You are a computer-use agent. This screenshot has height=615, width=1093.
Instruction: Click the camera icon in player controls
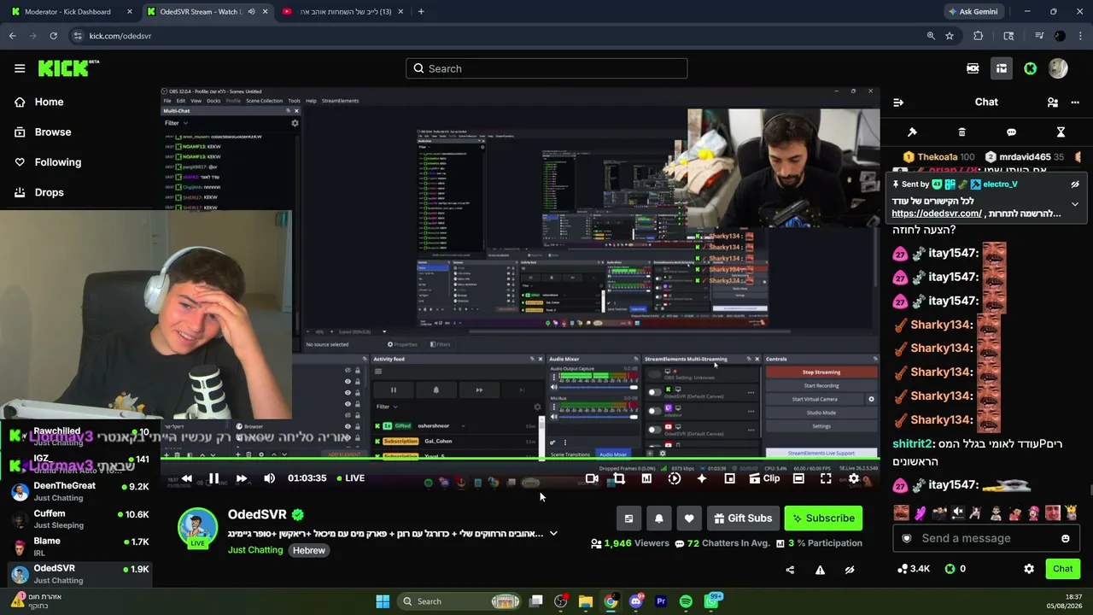(592, 478)
